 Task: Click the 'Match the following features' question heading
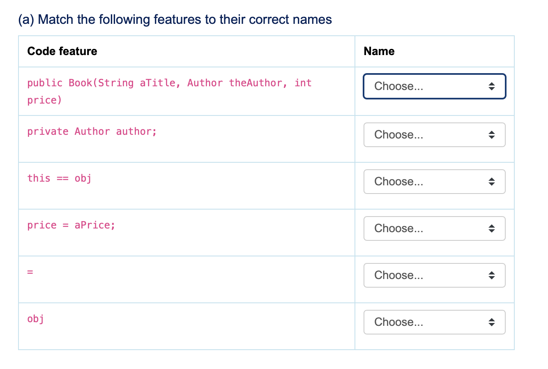pyautogui.click(x=175, y=19)
